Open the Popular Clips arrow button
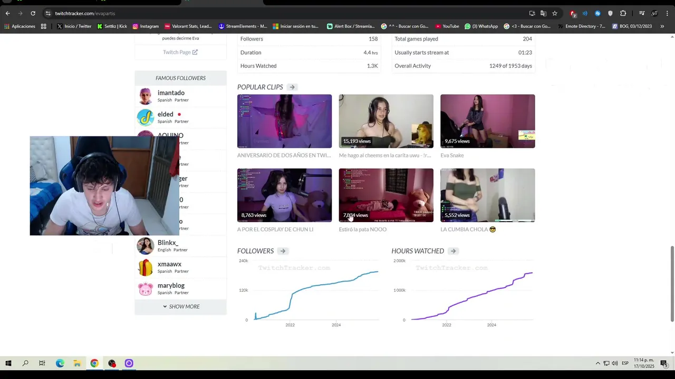The width and height of the screenshot is (675, 379). point(292,87)
